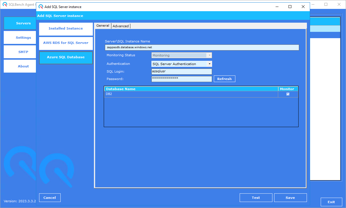
Task: Select the Azure SQL Database option
Action: point(66,57)
